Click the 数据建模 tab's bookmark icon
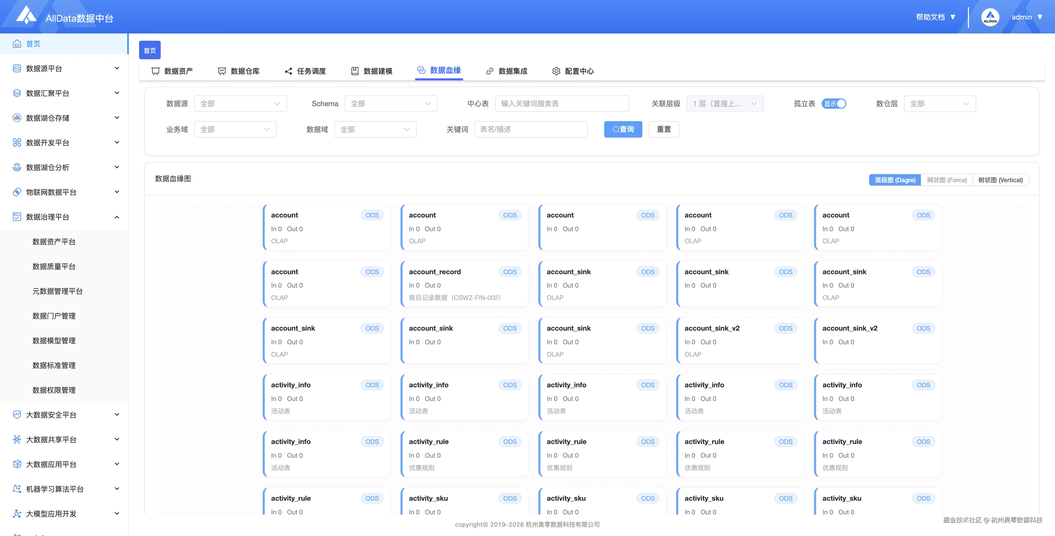Screen dimensions: 1055x536 (x=355, y=71)
